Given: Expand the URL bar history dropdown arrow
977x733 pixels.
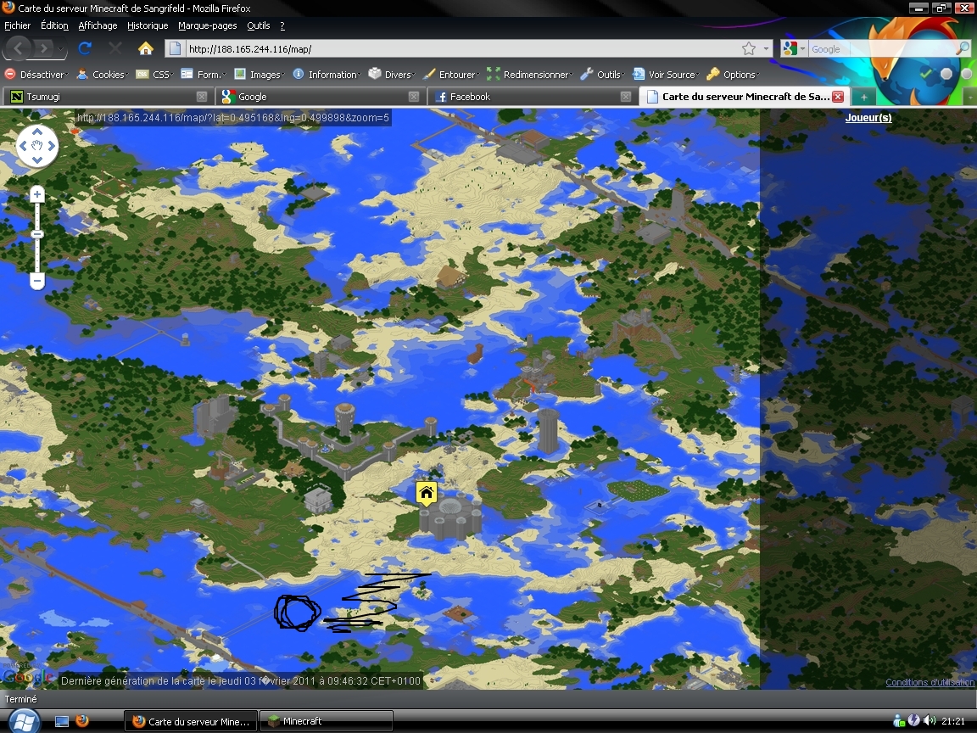Looking at the screenshot, I should click(x=766, y=48).
